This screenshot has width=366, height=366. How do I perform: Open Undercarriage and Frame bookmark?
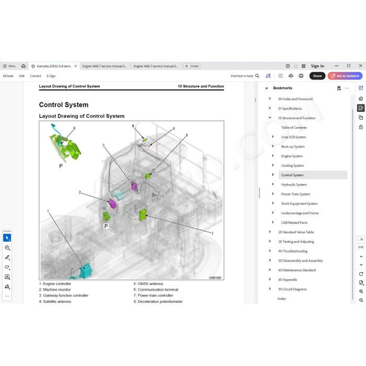tap(300, 213)
